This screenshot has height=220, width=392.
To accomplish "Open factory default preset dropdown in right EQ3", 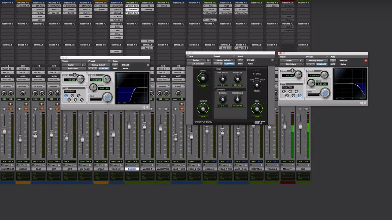I will click(x=316, y=61).
